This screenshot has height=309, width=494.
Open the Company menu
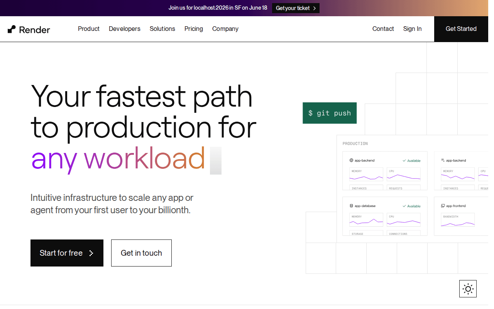pos(225,29)
